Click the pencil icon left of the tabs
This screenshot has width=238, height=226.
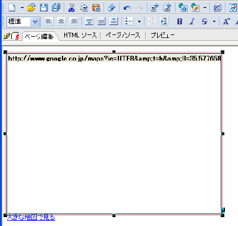point(7,36)
